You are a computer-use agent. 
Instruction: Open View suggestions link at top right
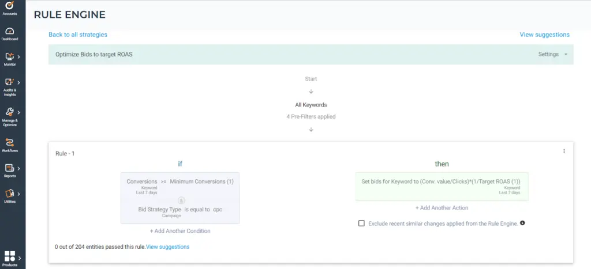(x=545, y=35)
